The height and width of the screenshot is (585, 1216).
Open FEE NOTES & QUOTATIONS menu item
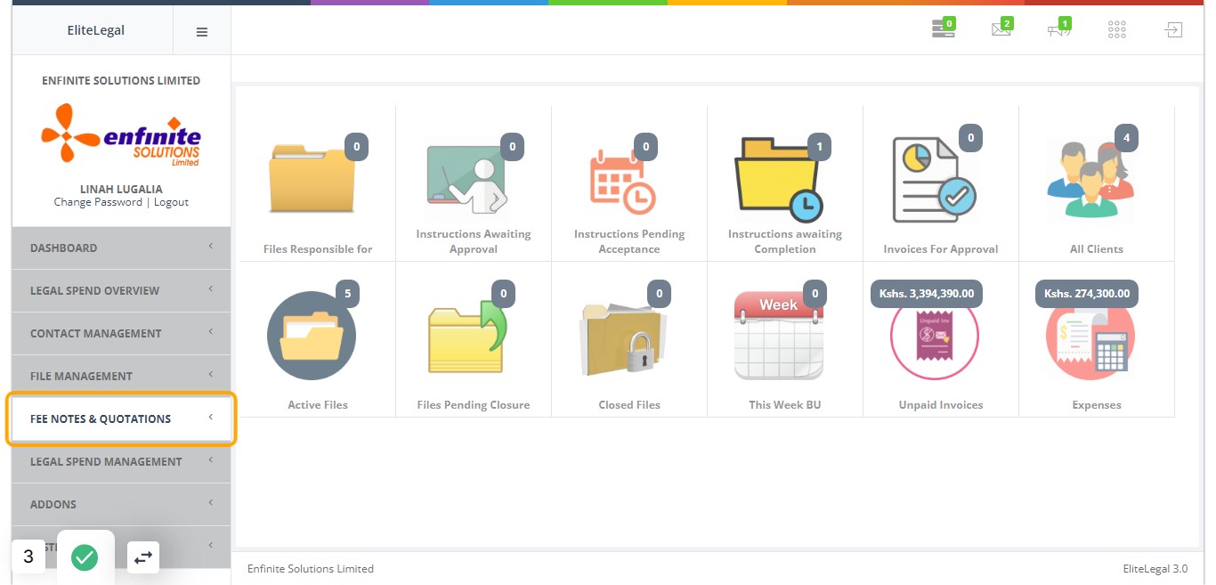point(121,418)
